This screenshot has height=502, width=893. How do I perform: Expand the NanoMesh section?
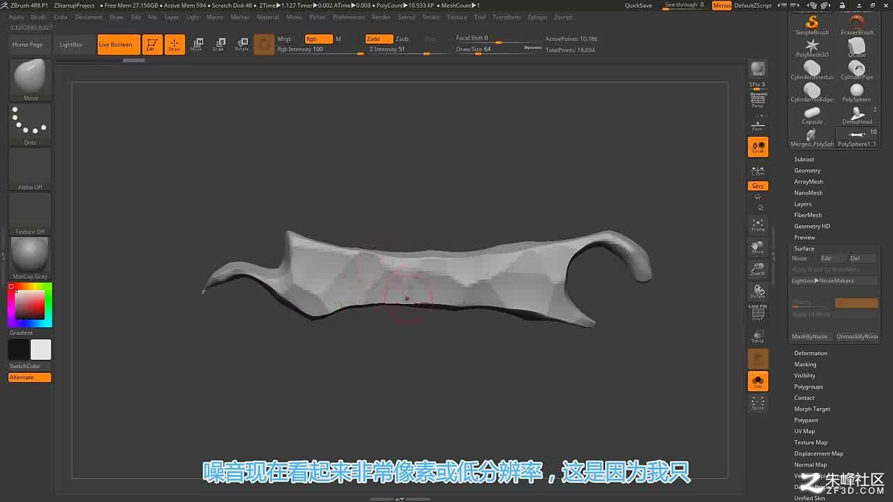pyautogui.click(x=808, y=193)
